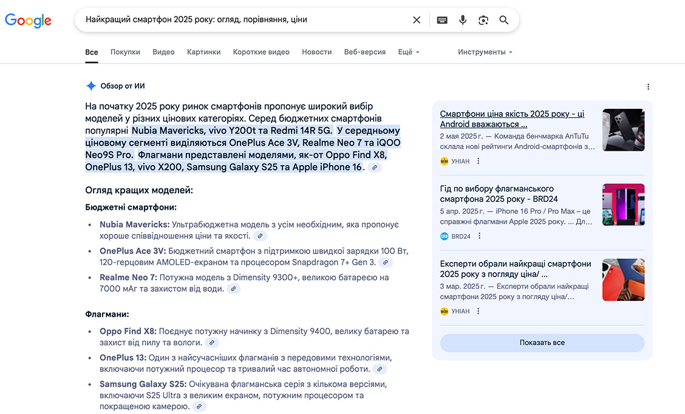685x414 pixels.
Task: Click the 'Флагмани:' subheading
Action: 107,314
